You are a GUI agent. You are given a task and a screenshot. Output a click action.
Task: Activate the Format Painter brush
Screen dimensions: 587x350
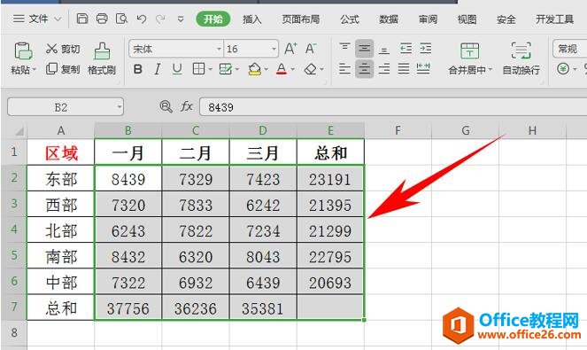pos(102,51)
